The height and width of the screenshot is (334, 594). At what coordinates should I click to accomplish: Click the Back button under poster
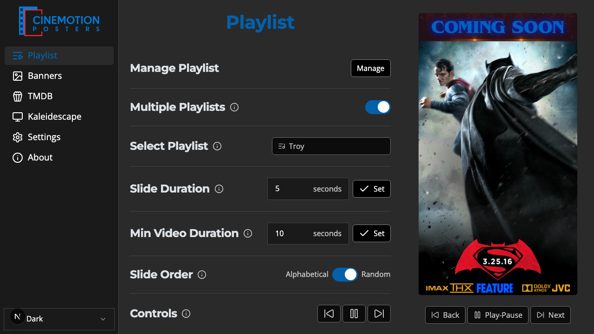click(x=445, y=315)
